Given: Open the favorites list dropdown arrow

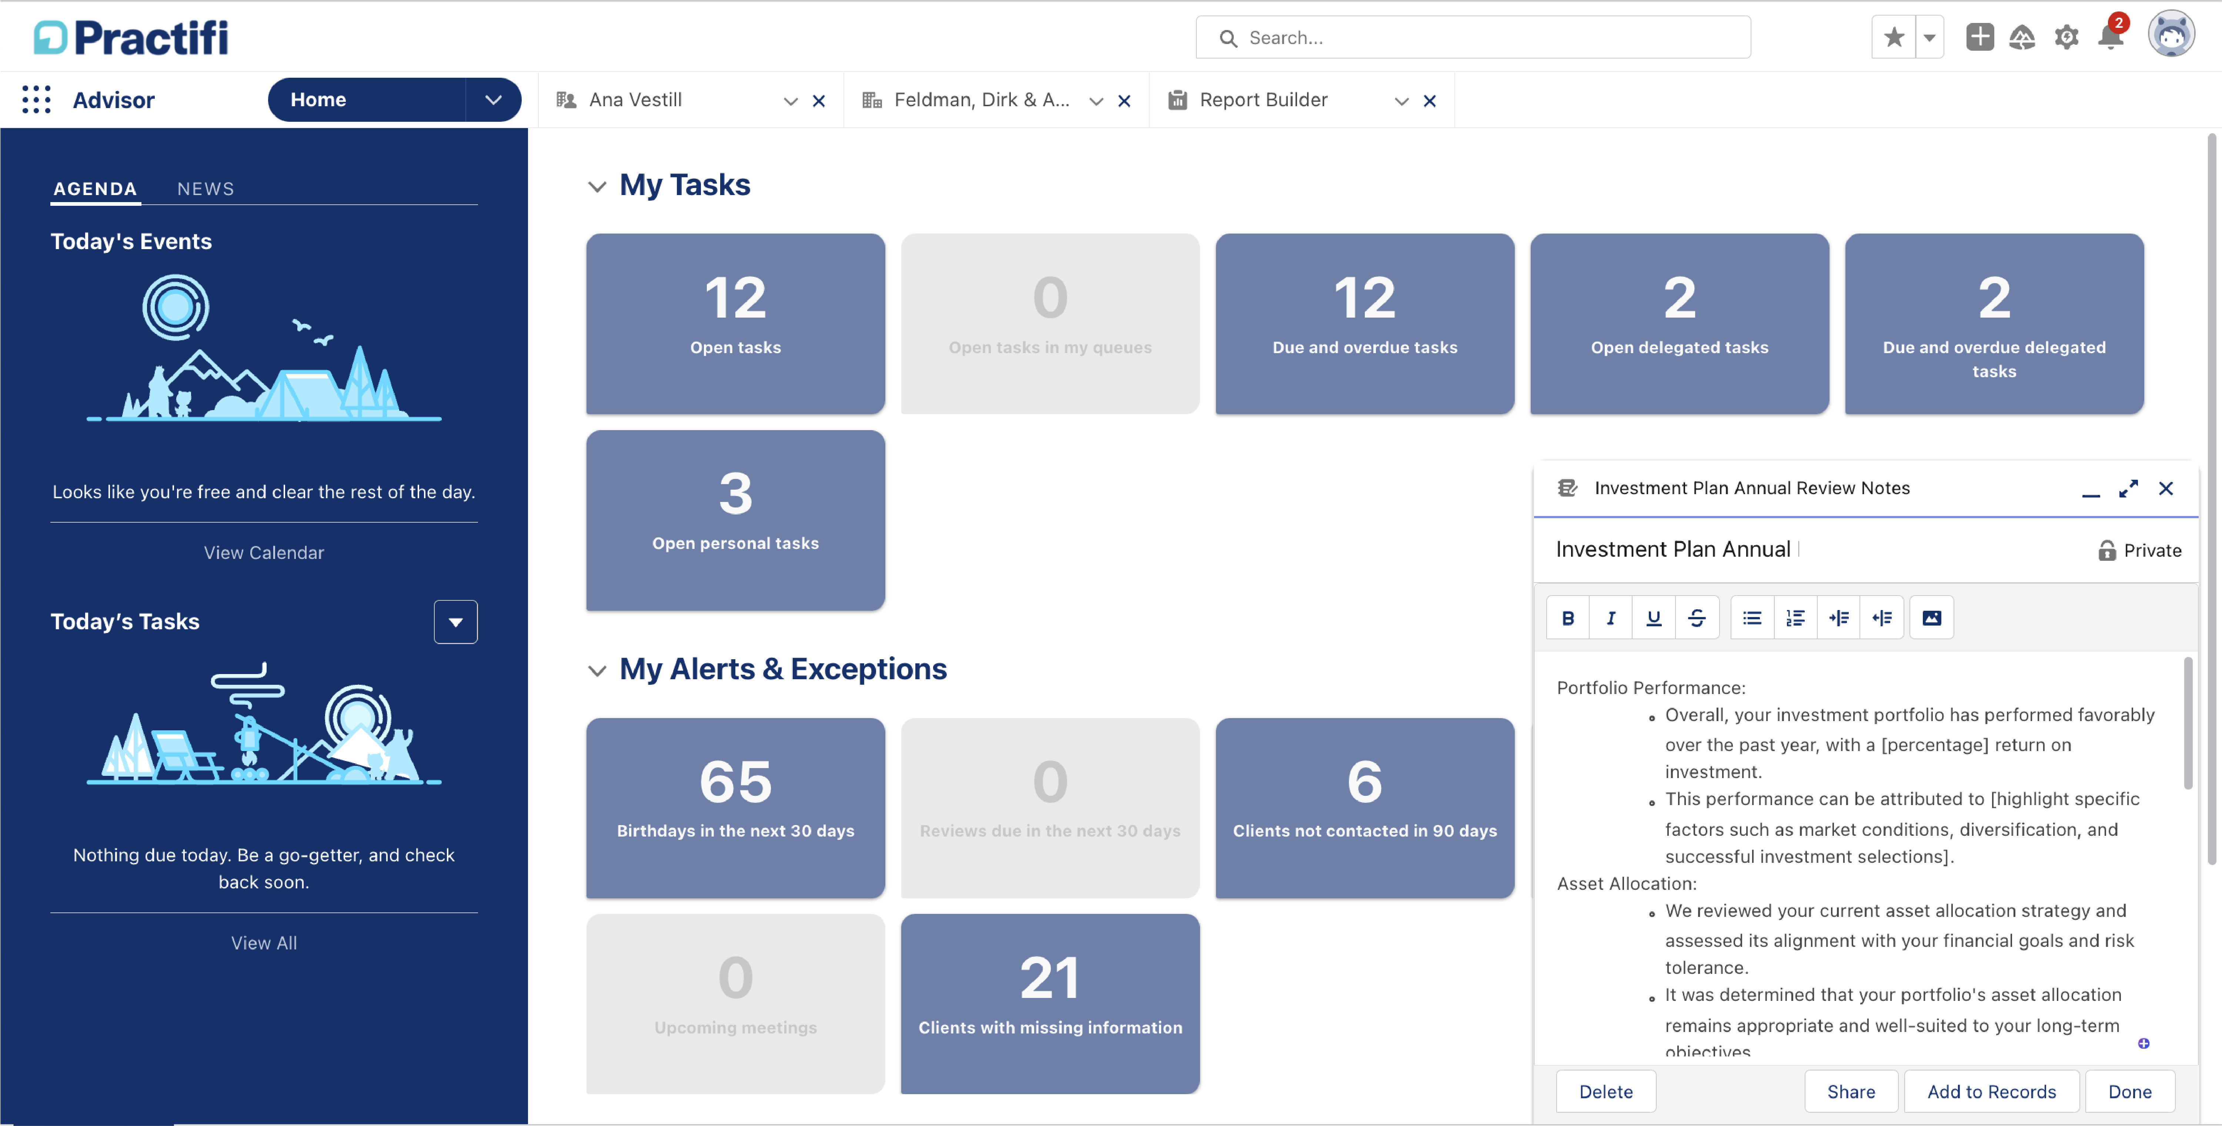Looking at the screenshot, I should coord(1929,37).
